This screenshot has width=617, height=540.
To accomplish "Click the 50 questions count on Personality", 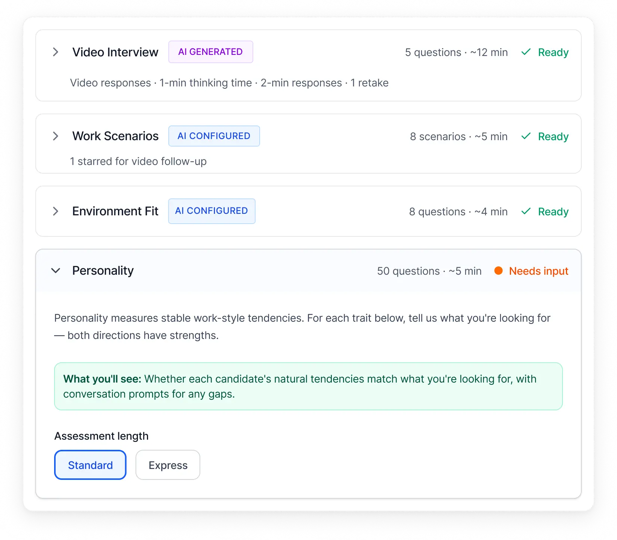I will tap(408, 271).
